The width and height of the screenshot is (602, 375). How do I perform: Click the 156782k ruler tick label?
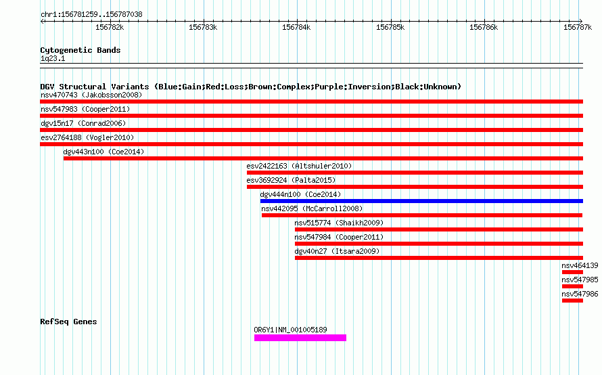[x=110, y=27]
